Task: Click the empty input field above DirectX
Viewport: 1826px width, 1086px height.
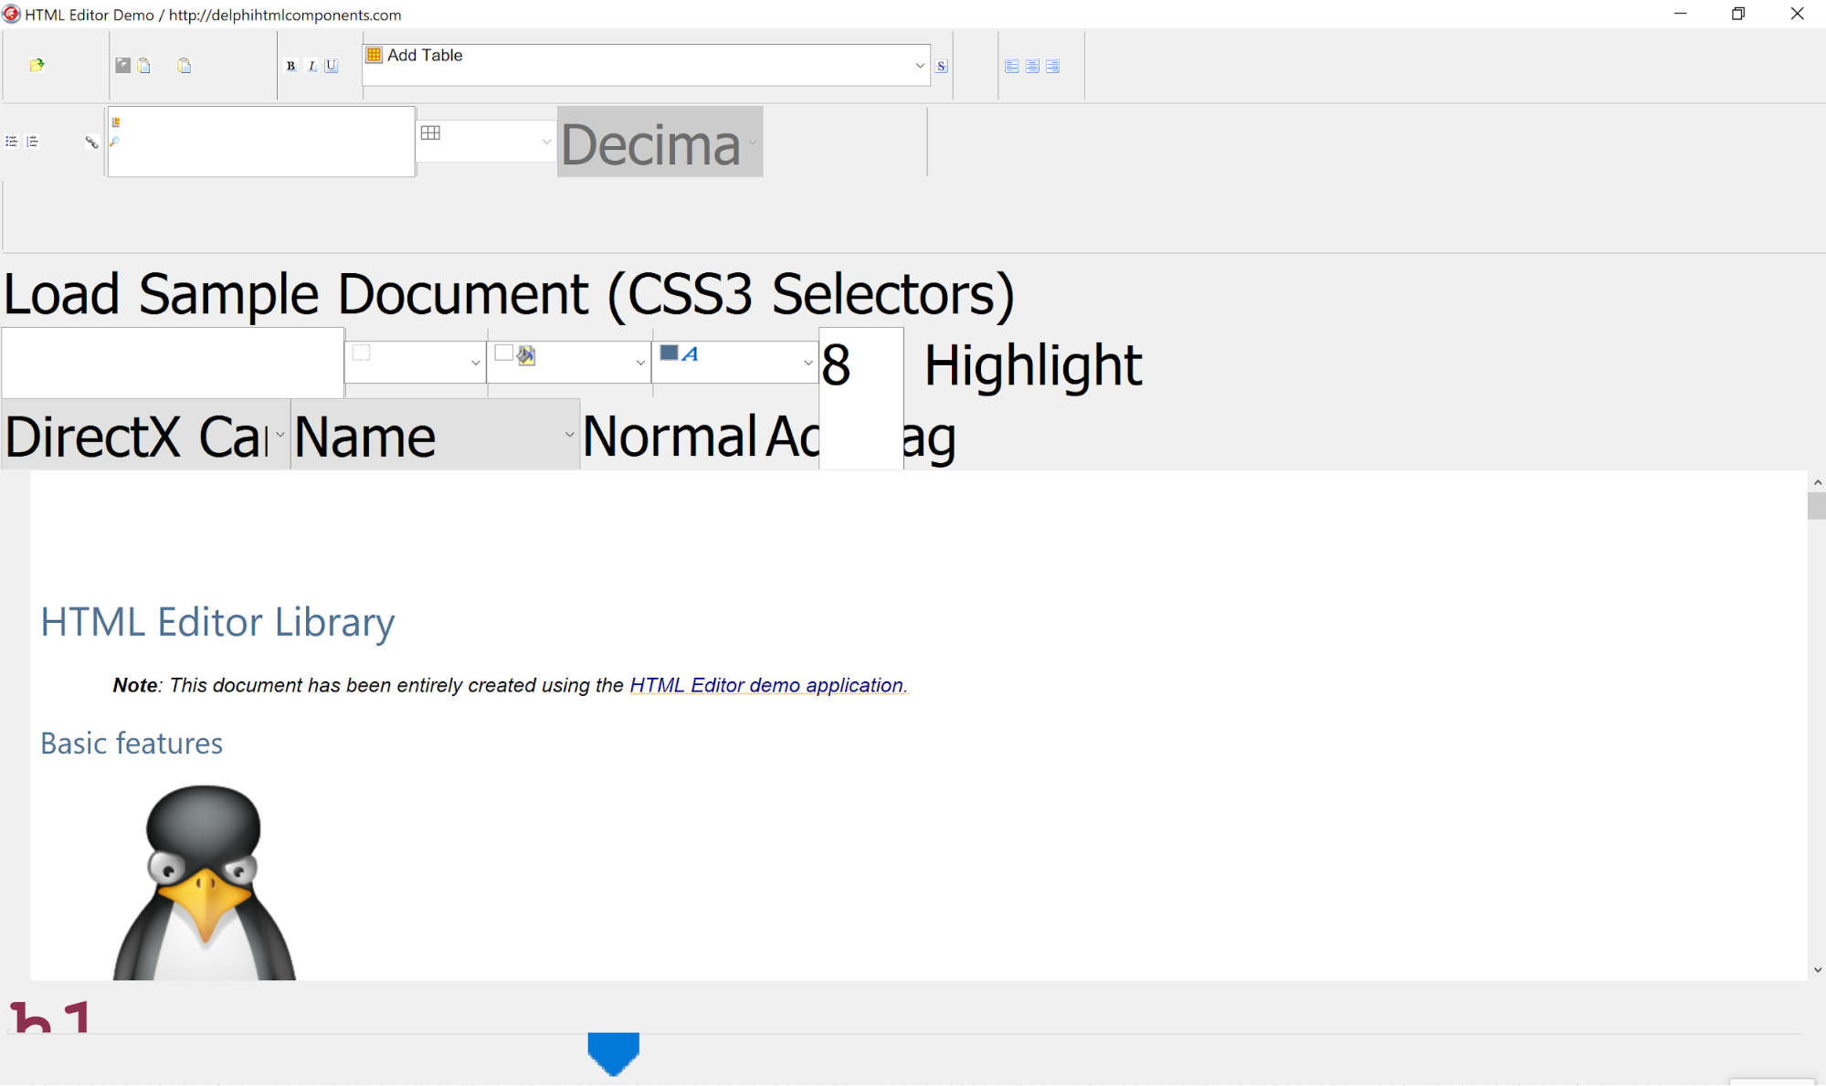Action: click(x=173, y=363)
